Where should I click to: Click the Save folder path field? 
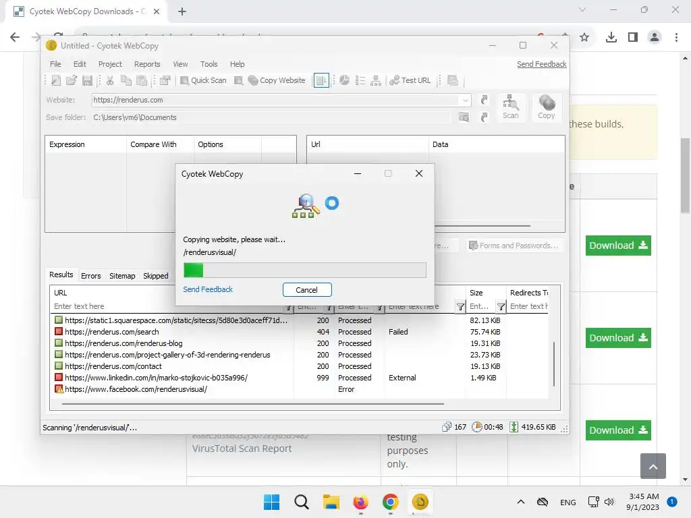(271, 117)
